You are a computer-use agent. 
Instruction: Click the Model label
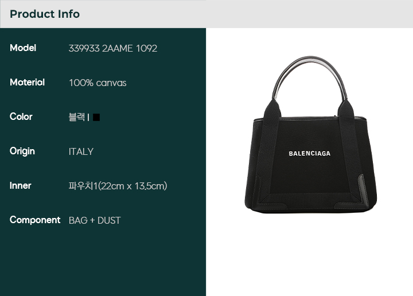[23, 48]
